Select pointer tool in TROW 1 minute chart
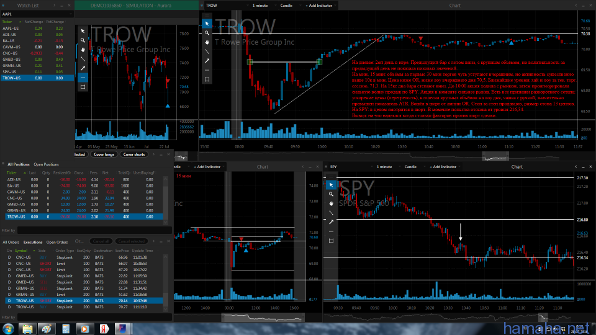 click(207, 24)
